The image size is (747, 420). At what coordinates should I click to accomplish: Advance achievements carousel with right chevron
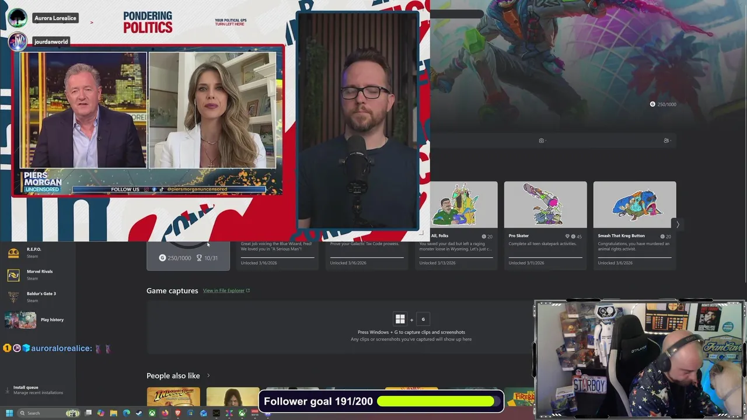pyautogui.click(x=678, y=225)
